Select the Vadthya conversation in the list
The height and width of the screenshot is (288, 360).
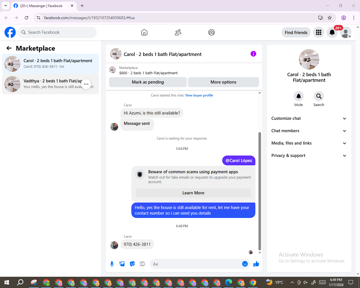click(x=51, y=84)
